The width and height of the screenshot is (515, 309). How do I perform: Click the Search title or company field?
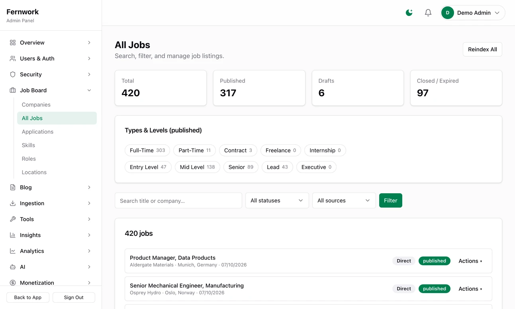pyautogui.click(x=178, y=200)
